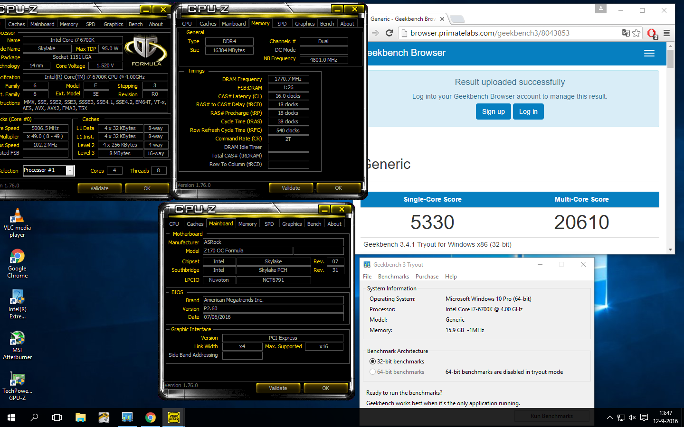
Task: Open the red stop-hand extension icon
Action: [x=652, y=33]
